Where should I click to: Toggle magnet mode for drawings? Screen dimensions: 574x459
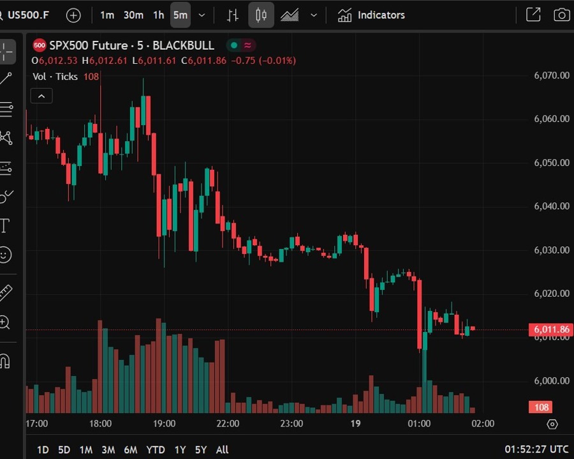pos(5,361)
